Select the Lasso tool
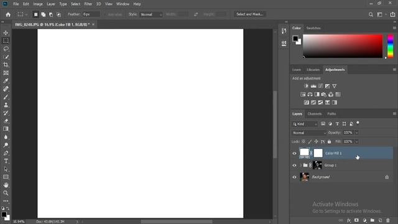 [6, 49]
